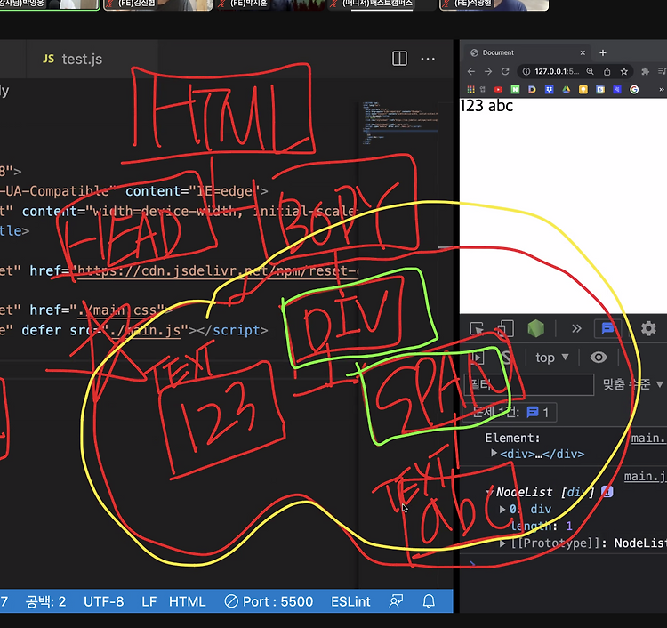This screenshot has height=628, width=667.
Task: Share this page from address bar
Action: [607, 71]
